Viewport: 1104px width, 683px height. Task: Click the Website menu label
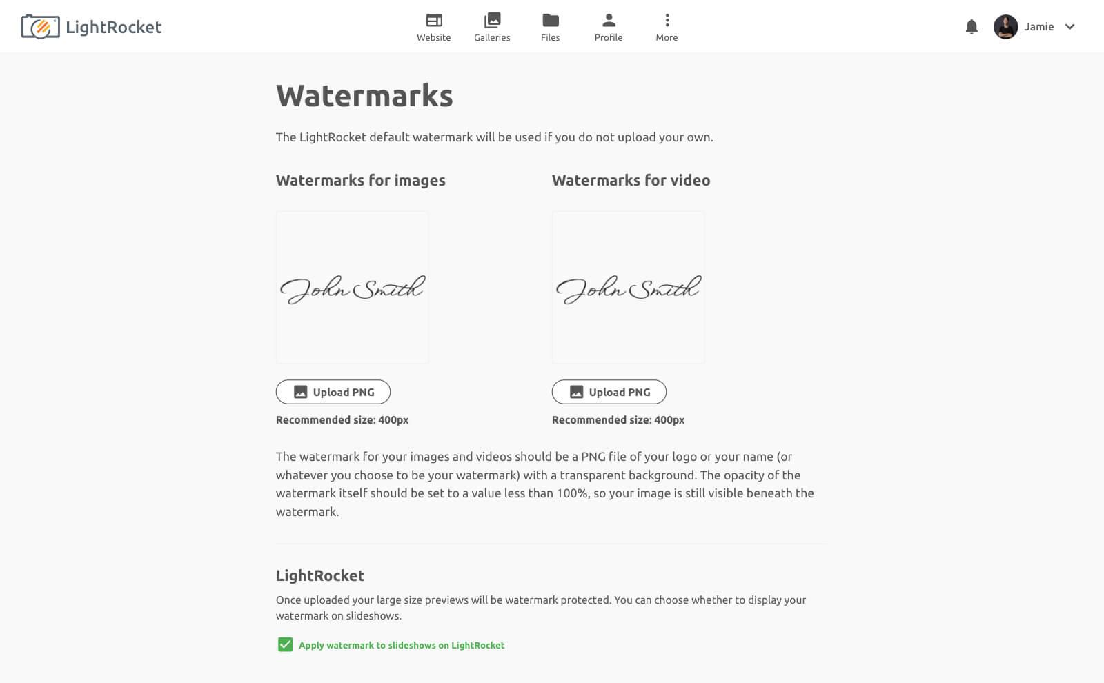click(433, 38)
